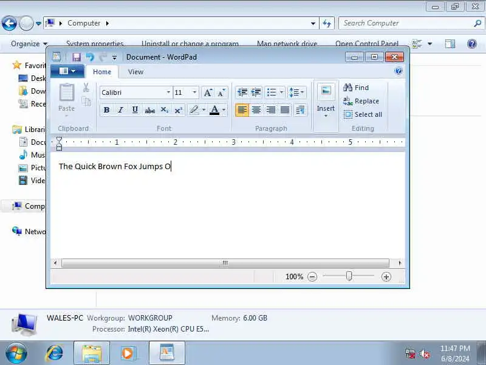Click the Cut scissors icon

(x=86, y=88)
